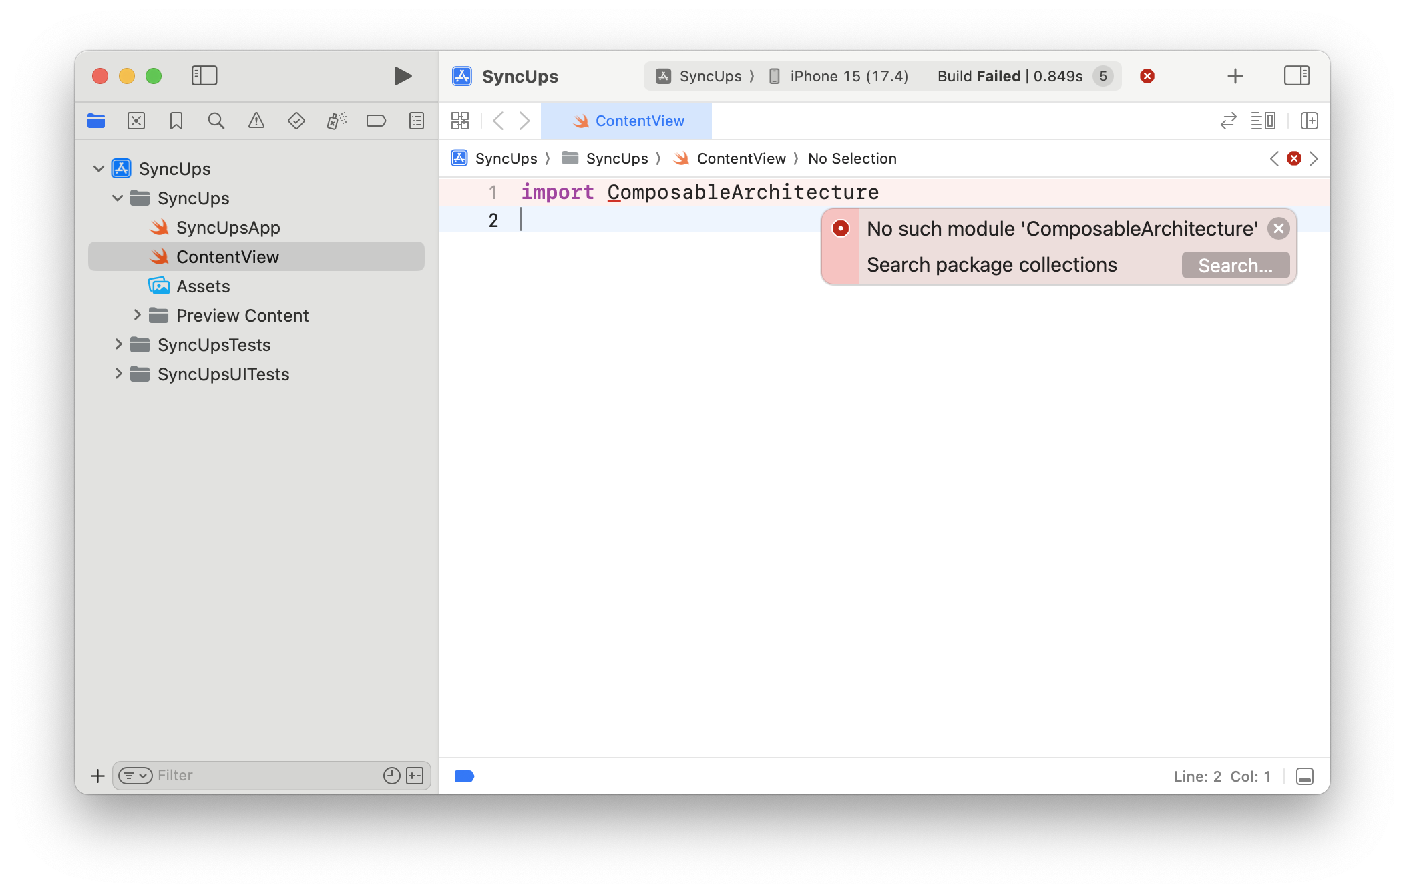The image size is (1405, 893).
Task: Toggle the right inspector panel
Action: click(x=1297, y=76)
